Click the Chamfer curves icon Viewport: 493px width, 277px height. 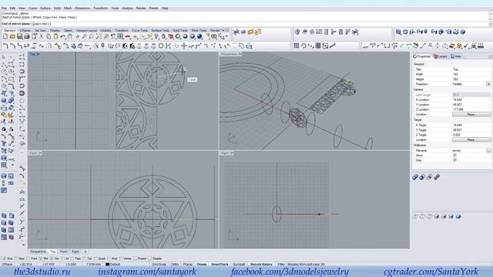pos(12,46)
